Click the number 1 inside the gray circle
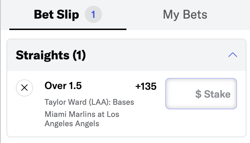Image resolution: width=250 pixels, height=143 pixels. pyautogui.click(x=93, y=14)
